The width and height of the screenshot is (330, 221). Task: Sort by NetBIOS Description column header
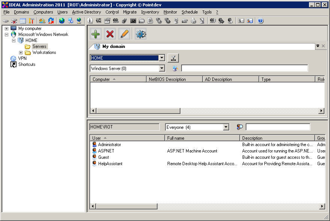pyautogui.click(x=174, y=79)
